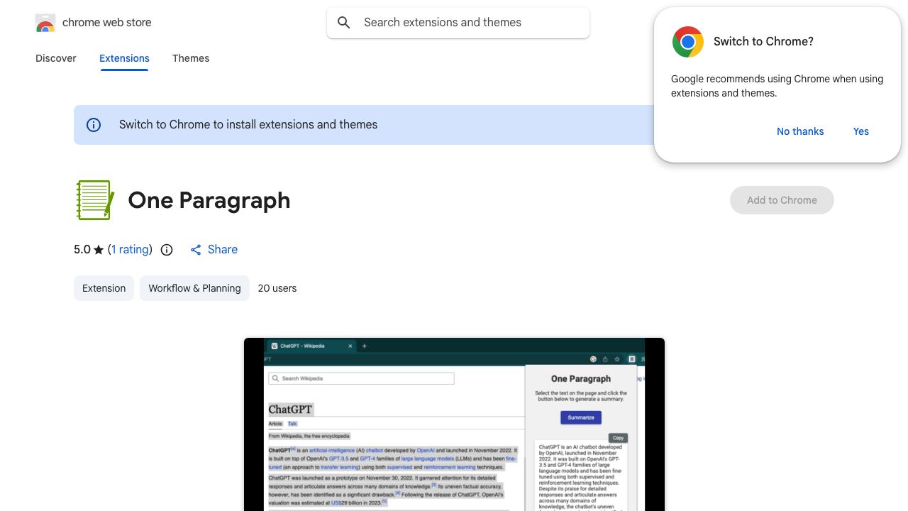The height and width of the screenshot is (511, 908).
Task: Switch to the Themes tab
Action: [x=191, y=58]
